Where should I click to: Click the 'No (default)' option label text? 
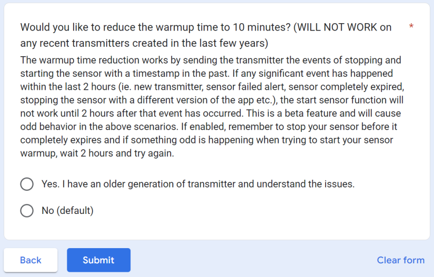(x=67, y=211)
